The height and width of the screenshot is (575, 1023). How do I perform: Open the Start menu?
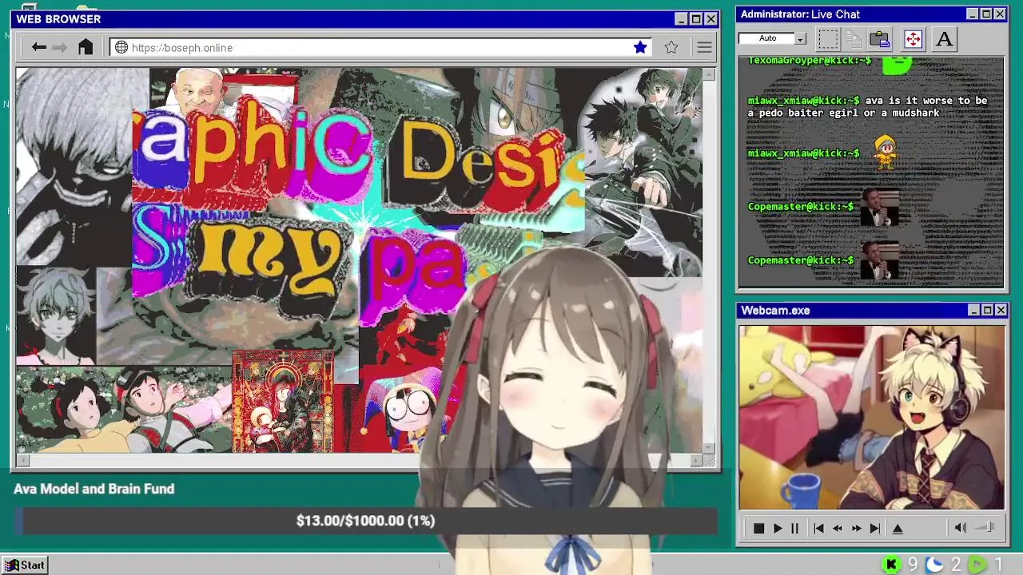pos(25,565)
